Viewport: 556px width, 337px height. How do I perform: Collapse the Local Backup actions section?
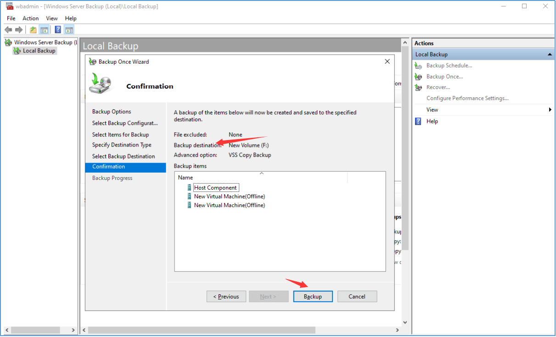(x=550, y=55)
